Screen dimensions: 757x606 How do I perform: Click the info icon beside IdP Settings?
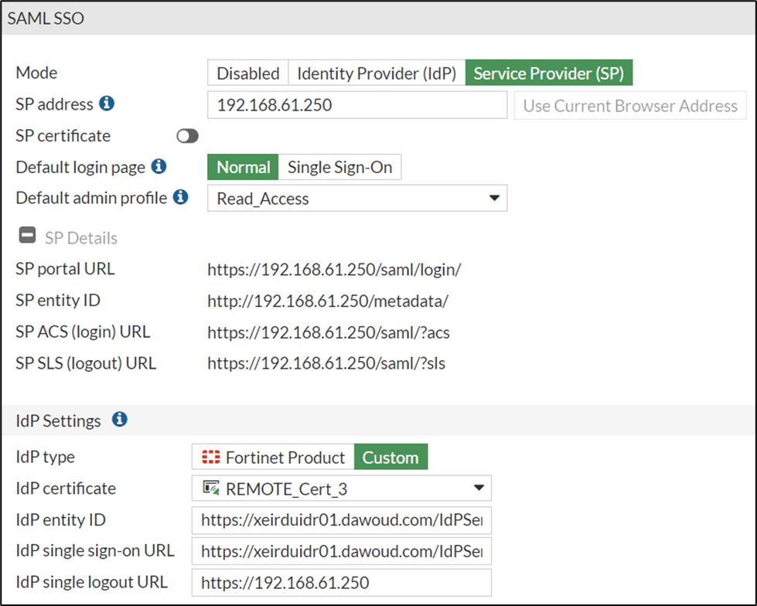click(x=119, y=420)
